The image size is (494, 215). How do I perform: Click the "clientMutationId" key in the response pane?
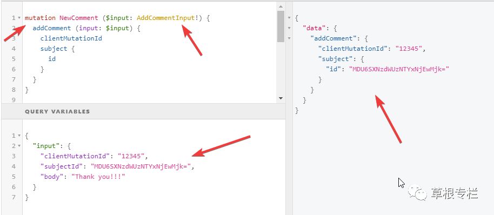pos(353,49)
